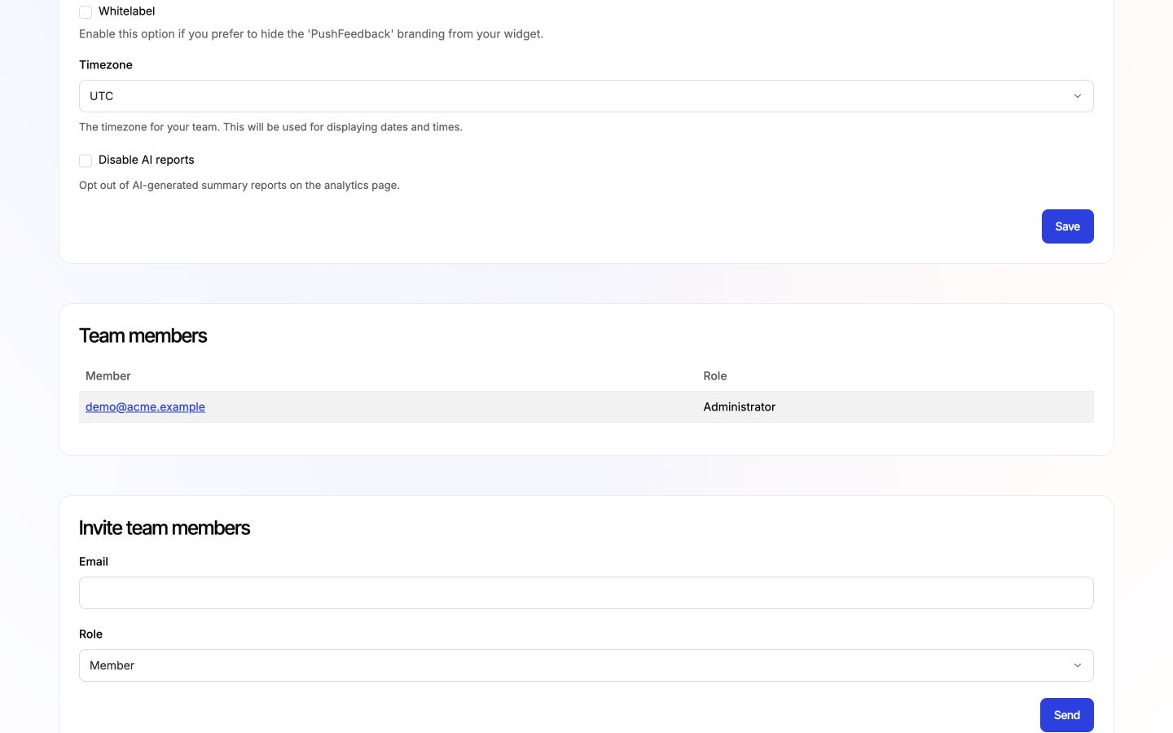Enable the Whitelabel checkbox
This screenshot has height=733, width=1173.
coord(86,12)
